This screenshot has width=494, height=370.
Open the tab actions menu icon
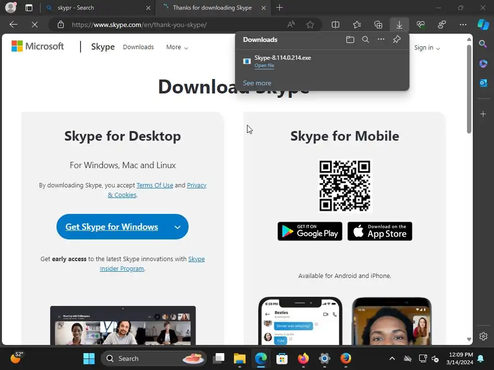pos(29,8)
